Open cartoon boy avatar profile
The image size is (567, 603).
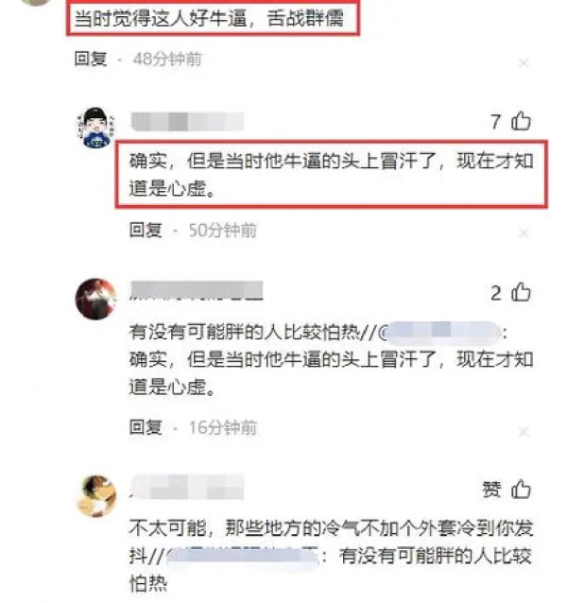95,128
